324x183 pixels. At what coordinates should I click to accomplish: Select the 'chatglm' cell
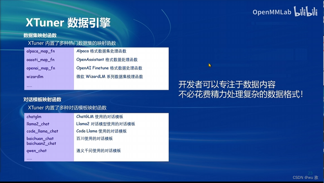34,117
